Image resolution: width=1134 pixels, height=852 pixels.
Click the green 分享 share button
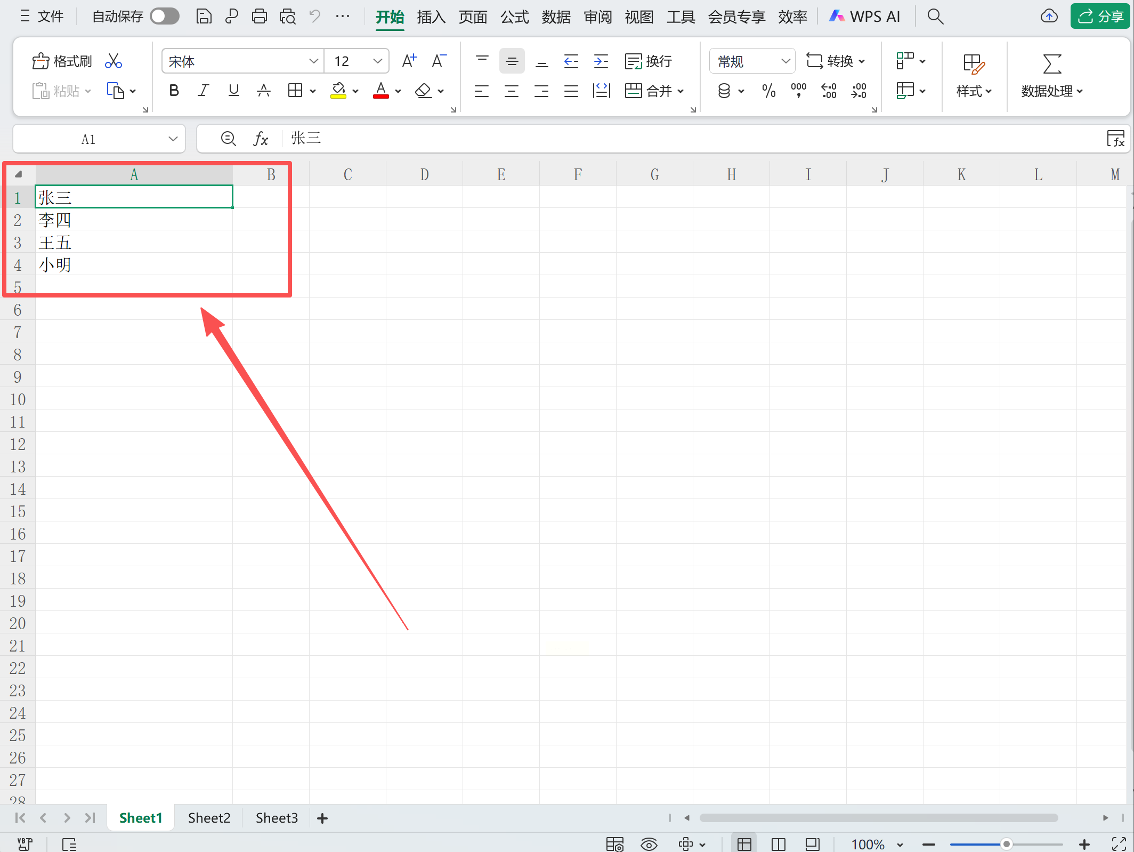click(x=1100, y=17)
